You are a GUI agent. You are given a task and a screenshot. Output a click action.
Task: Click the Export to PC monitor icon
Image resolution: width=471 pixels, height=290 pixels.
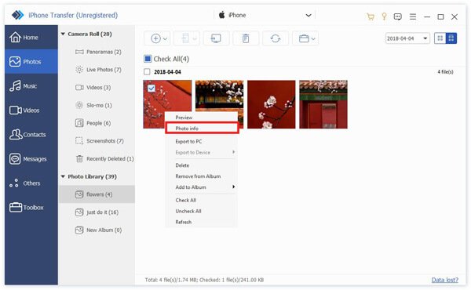(x=216, y=38)
